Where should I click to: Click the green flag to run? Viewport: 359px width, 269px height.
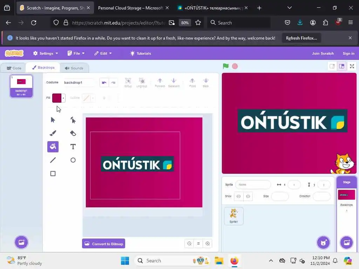point(226,66)
